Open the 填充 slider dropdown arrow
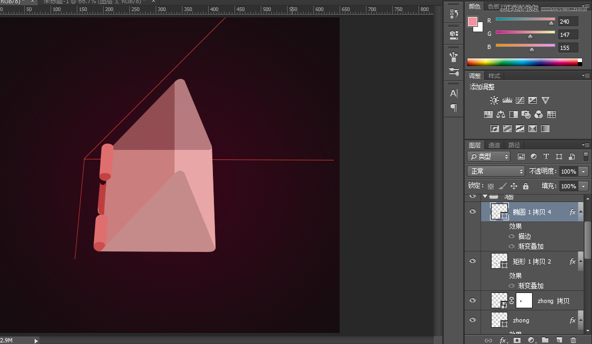The height and width of the screenshot is (344, 592). (584, 186)
